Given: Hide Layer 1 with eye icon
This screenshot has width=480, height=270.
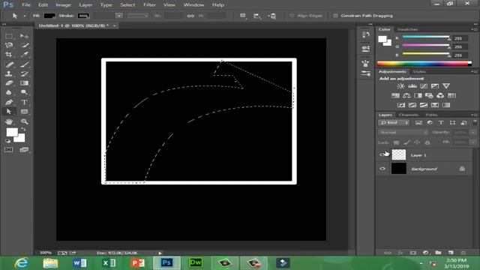Looking at the screenshot, I should [382, 155].
